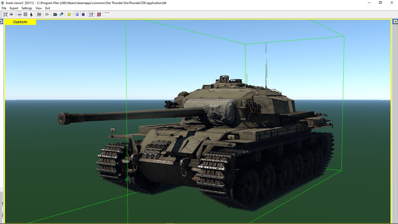The width and height of the screenshot is (398, 224).
Task: Click the camera cone view icon
Action: [x=47, y=14]
